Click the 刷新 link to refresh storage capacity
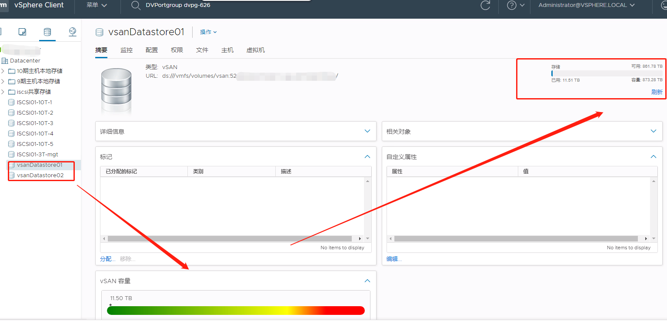 tap(657, 92)
